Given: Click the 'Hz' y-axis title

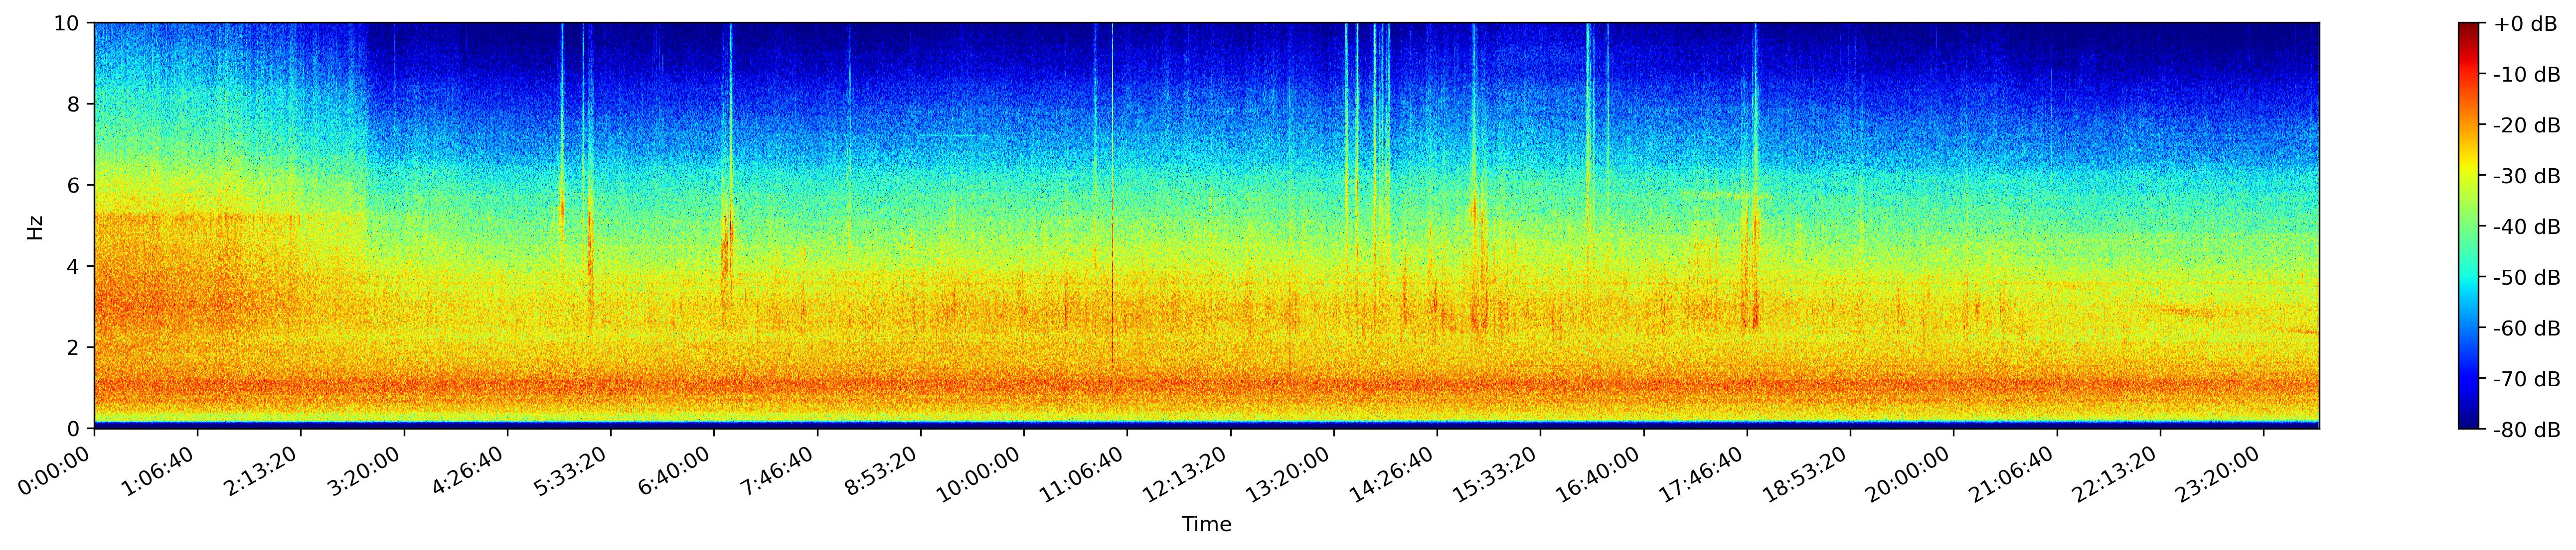Looking at the screenshot, I should click(35, 226).
